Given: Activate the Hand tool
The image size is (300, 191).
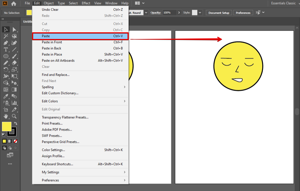Looking at the screenshot, I should coord(6,116).
